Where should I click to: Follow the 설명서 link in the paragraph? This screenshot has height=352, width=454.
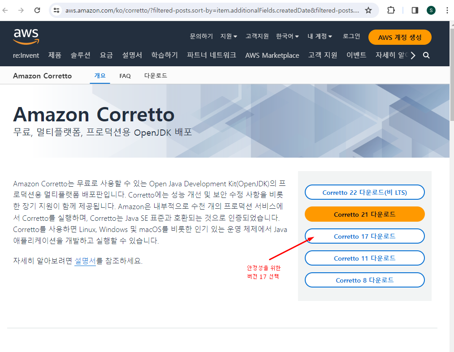[x=85, y=261]
